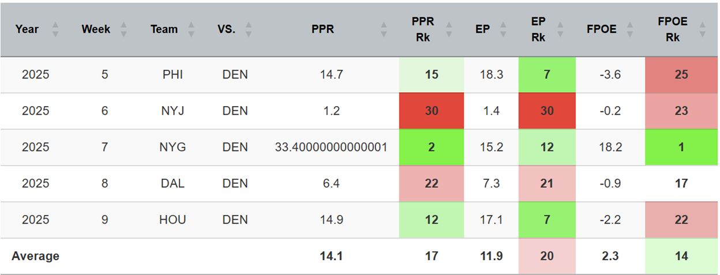Select the PHI team cell in week 5
The height and width of the screenshot is (275, 720).
(172, 75)
